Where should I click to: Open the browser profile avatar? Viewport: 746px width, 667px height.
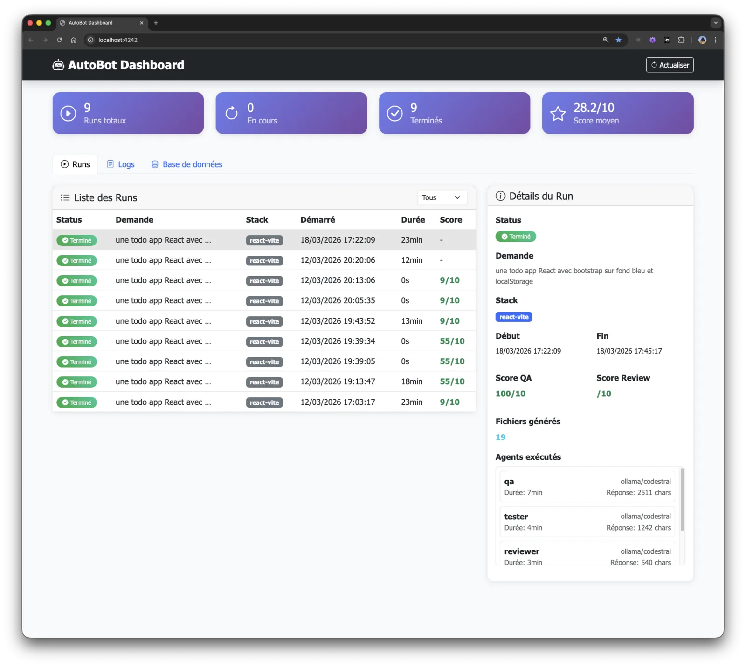pos(702,40)
